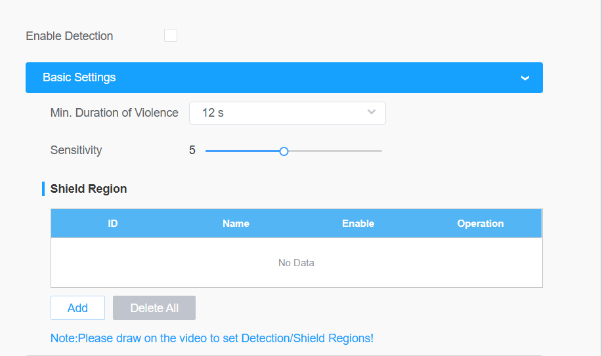Click the Operation column header
Image resolution: width=602 pixels, height=356 pixels.
[x=481, y=224]
